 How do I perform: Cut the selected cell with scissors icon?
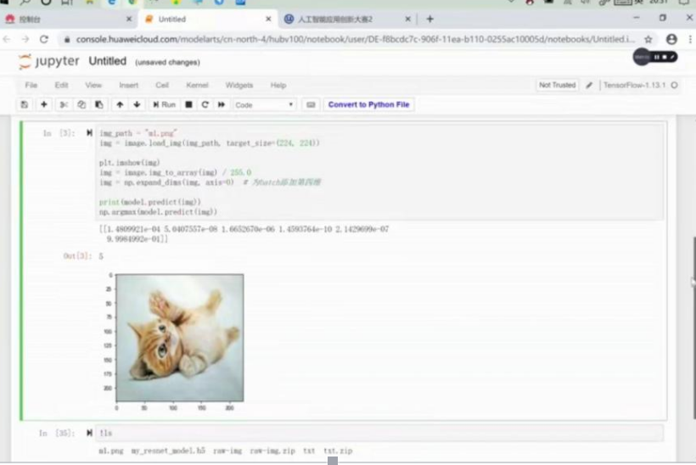point(64,104)
